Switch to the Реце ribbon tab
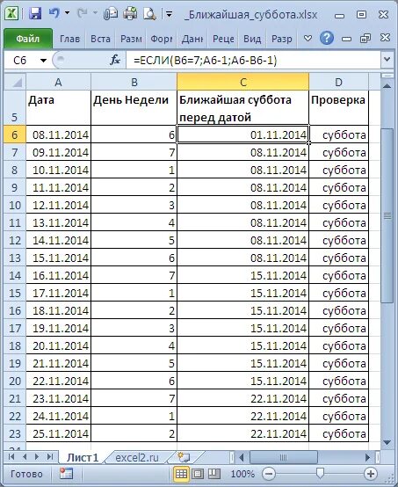 [223, 39]
